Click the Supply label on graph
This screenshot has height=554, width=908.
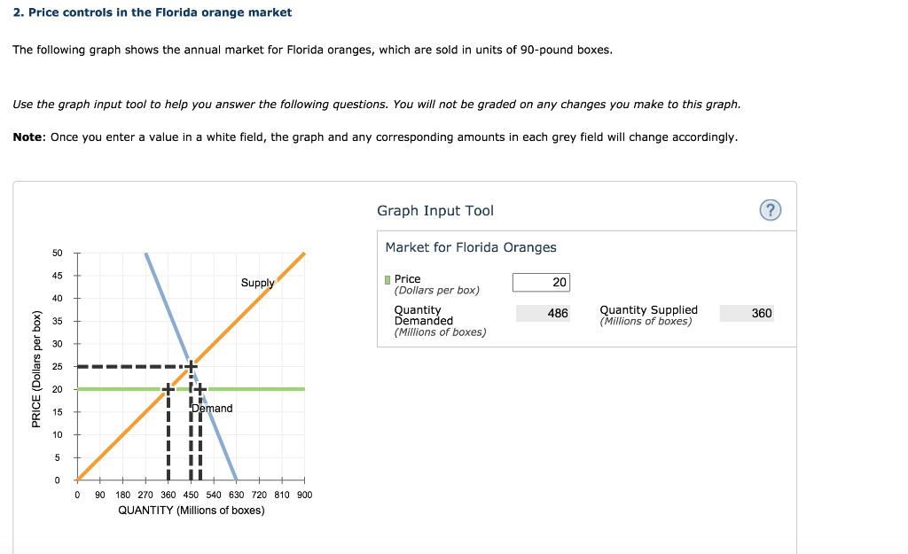coord(257,283)
